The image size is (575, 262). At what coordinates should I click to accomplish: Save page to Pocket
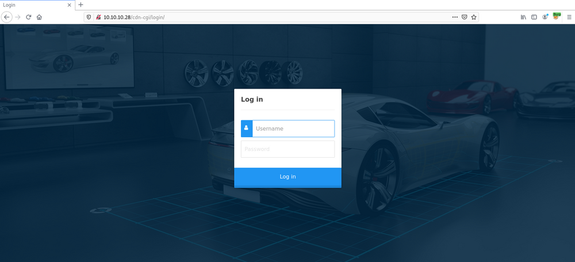(x=464, y=17)
